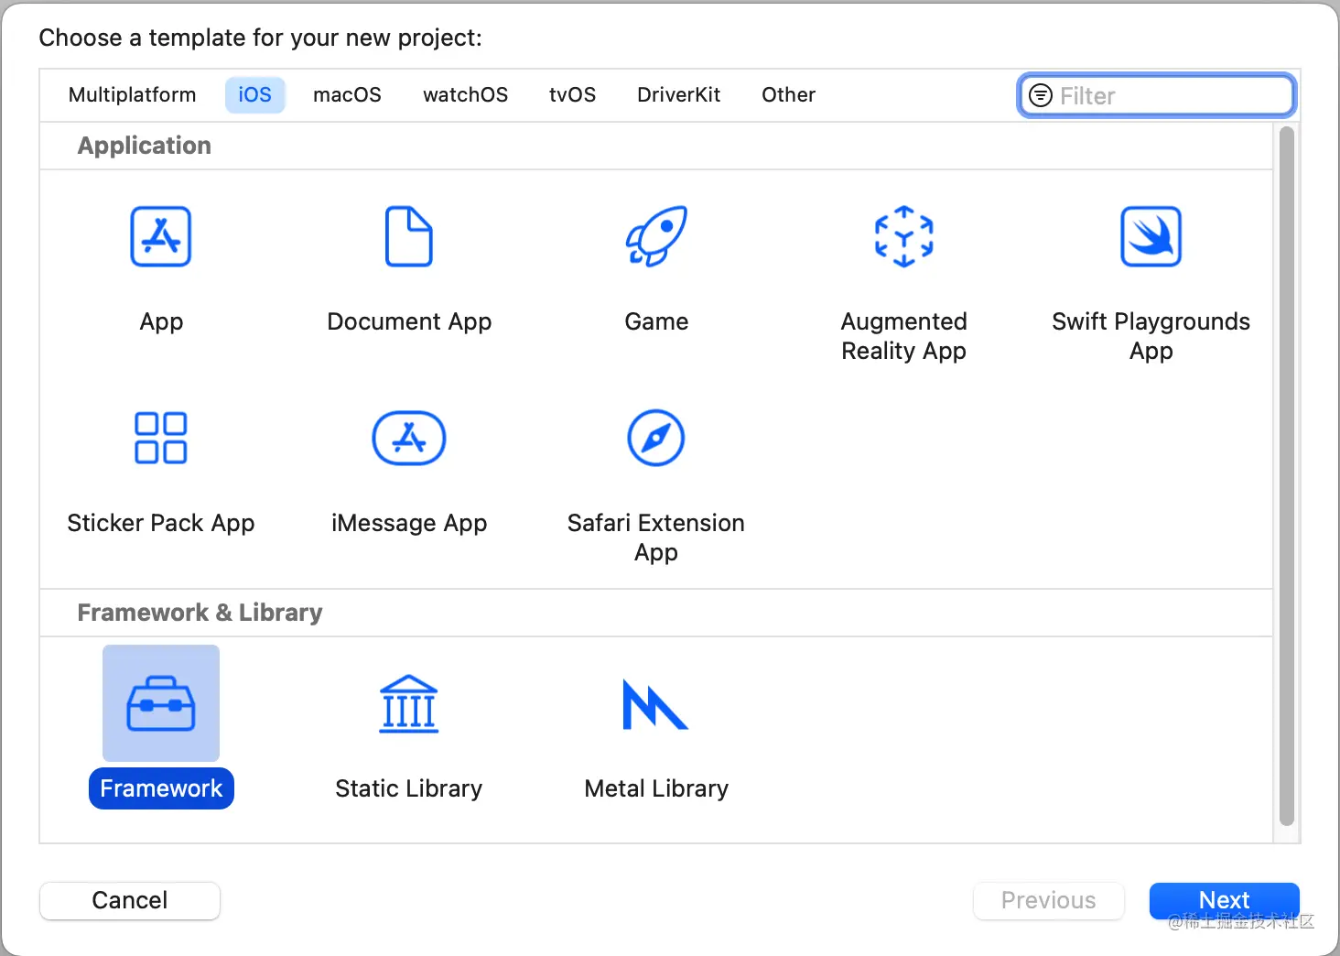Focus the Filter text field
1340x956 pixels.
point(1157,95)
